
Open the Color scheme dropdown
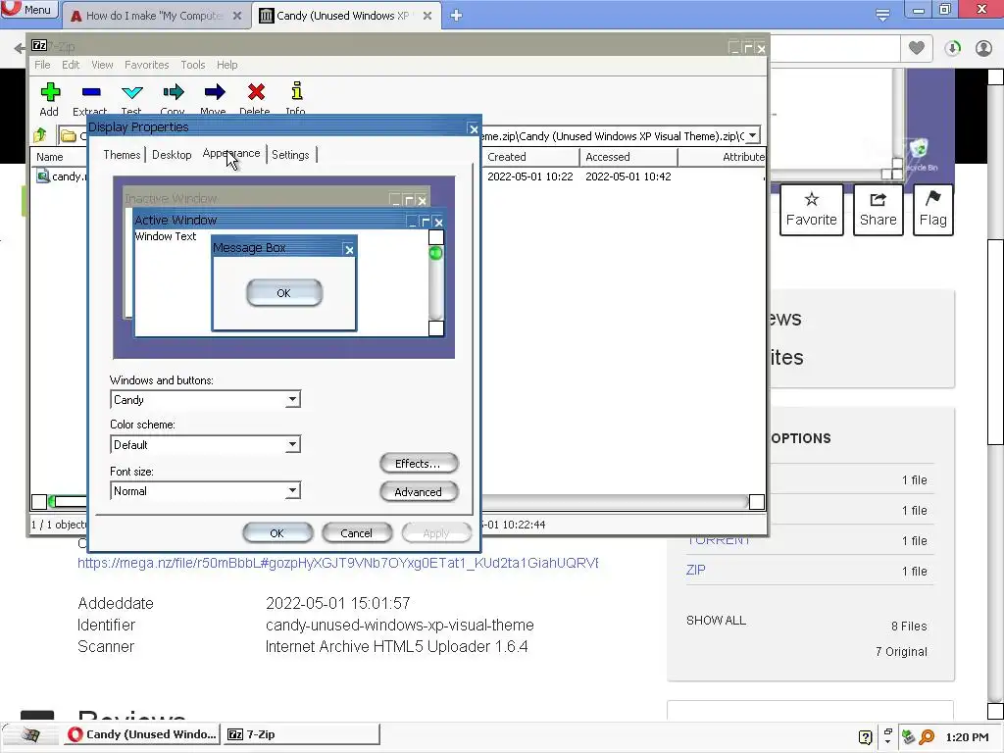292,444
